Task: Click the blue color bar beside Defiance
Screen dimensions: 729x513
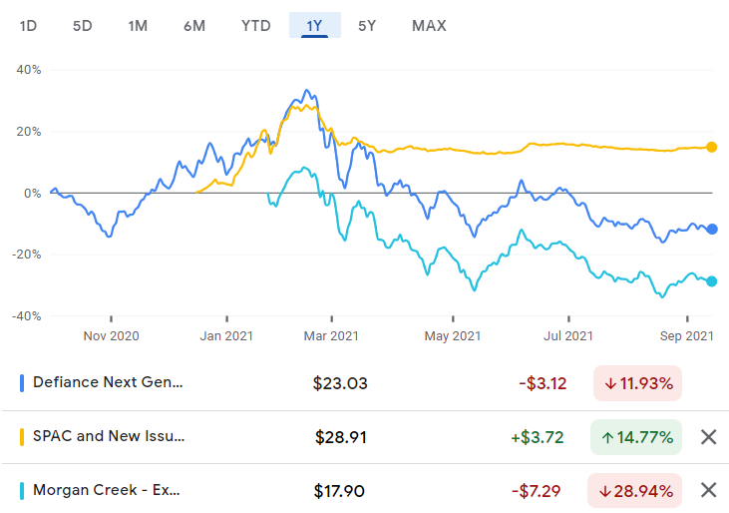Action: tap(23, 382)
